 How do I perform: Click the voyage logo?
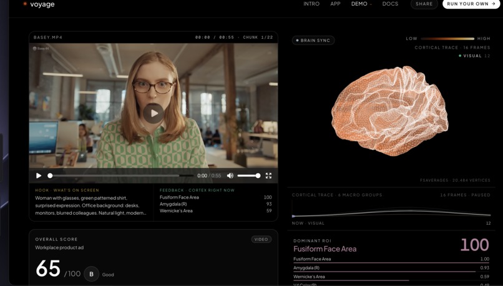coord(39,4)
